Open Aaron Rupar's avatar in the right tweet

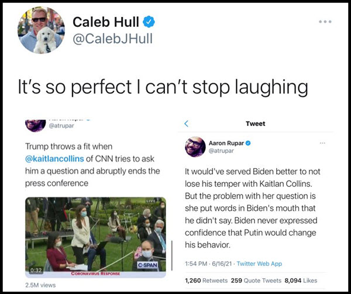[x=196, y=147]
